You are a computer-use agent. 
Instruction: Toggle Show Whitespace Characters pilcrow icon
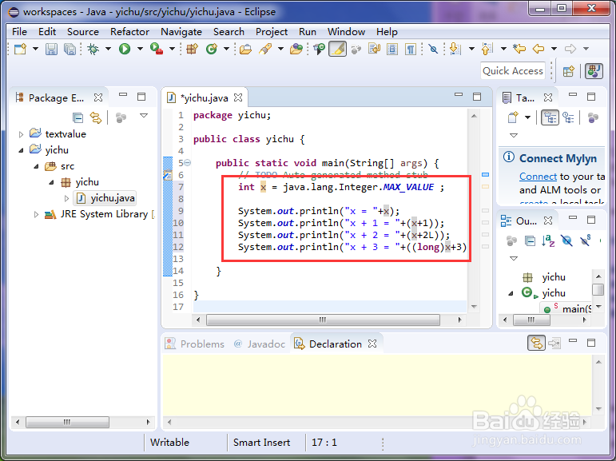coord(411,49)
